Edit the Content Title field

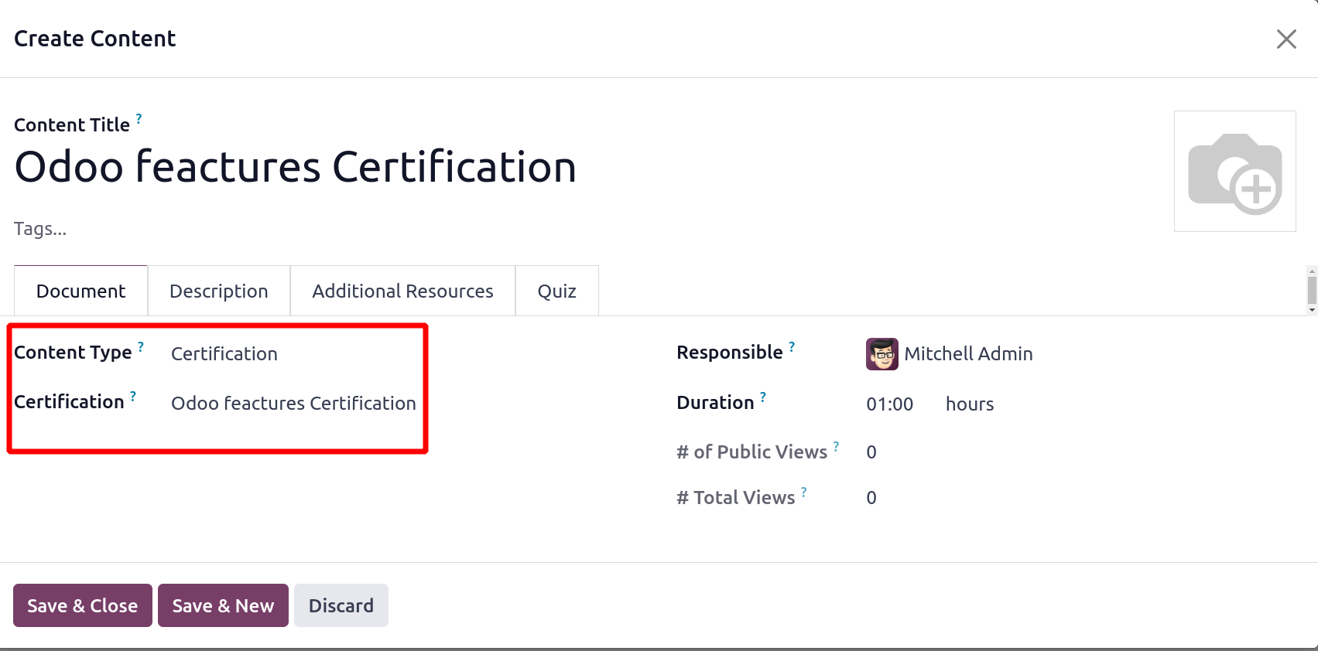click(296, 167)
